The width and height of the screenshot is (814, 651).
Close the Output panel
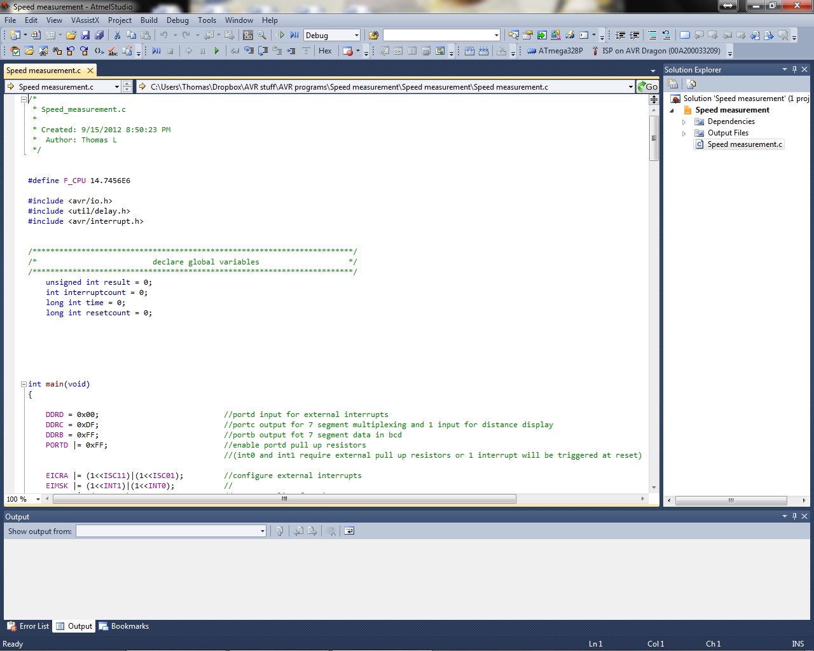click(x=804, y=516)
